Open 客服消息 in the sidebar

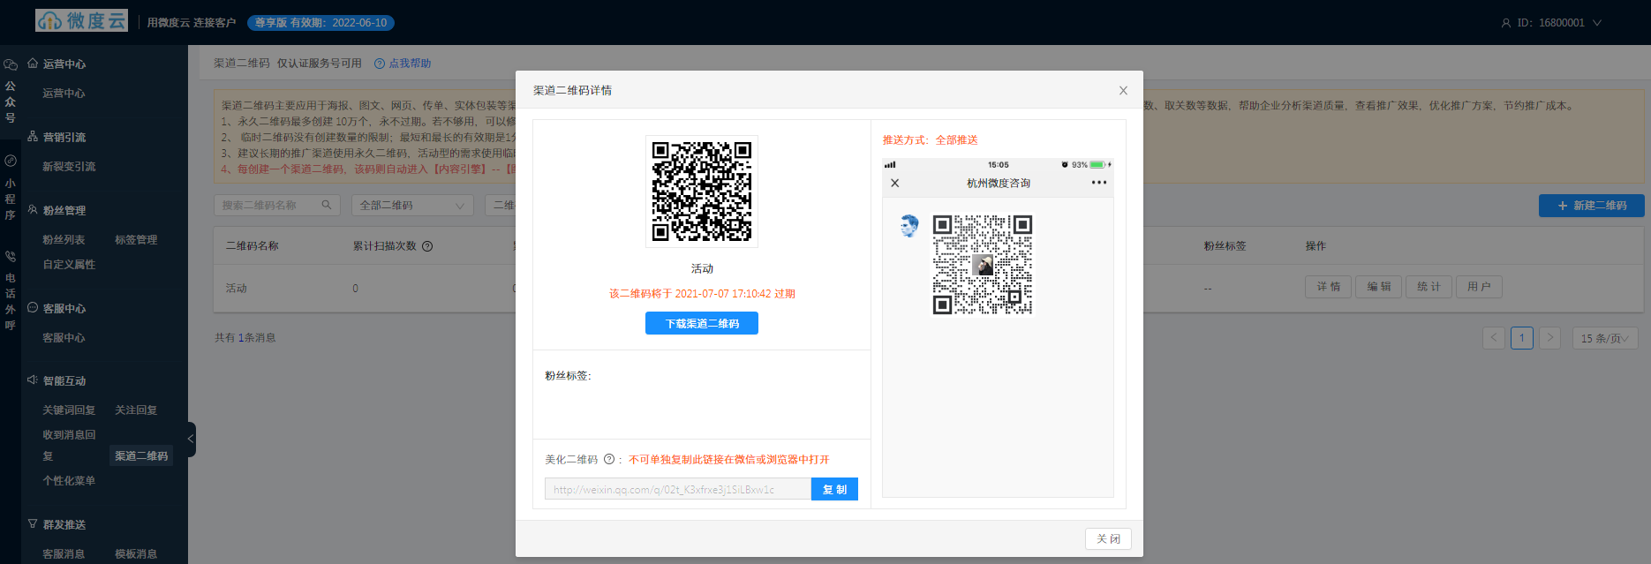tap(64, 554)
